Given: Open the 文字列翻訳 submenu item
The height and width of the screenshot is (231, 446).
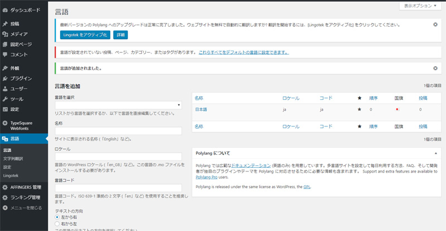Looking at the screenshot, I should (13, 159).
